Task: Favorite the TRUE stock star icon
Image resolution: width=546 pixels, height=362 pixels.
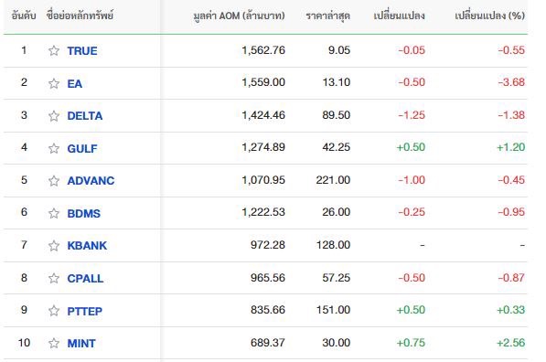Action: coord(54,51)
